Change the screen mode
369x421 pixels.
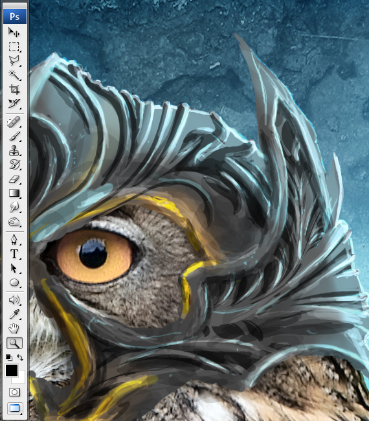(x=14, y=409)
